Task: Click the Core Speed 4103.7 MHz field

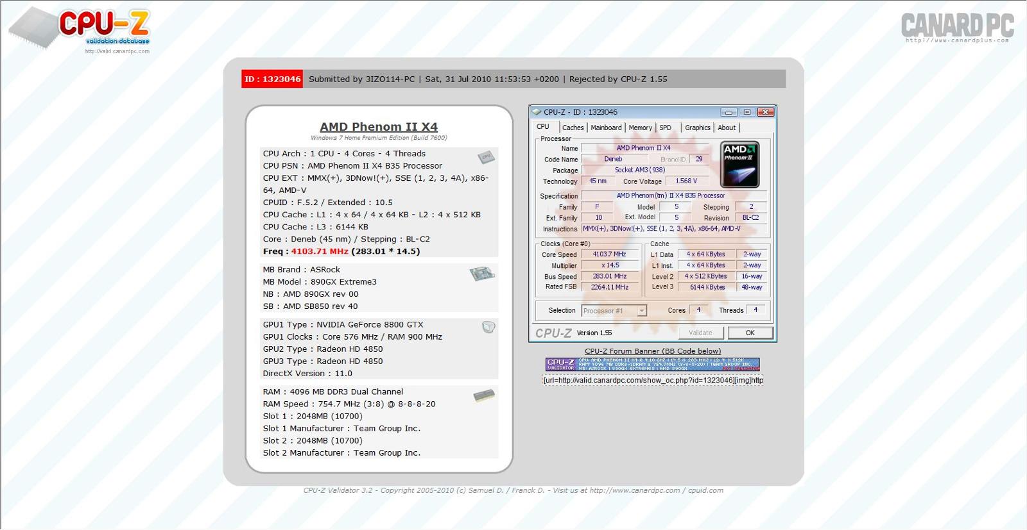Action: [x=610, y=254]
